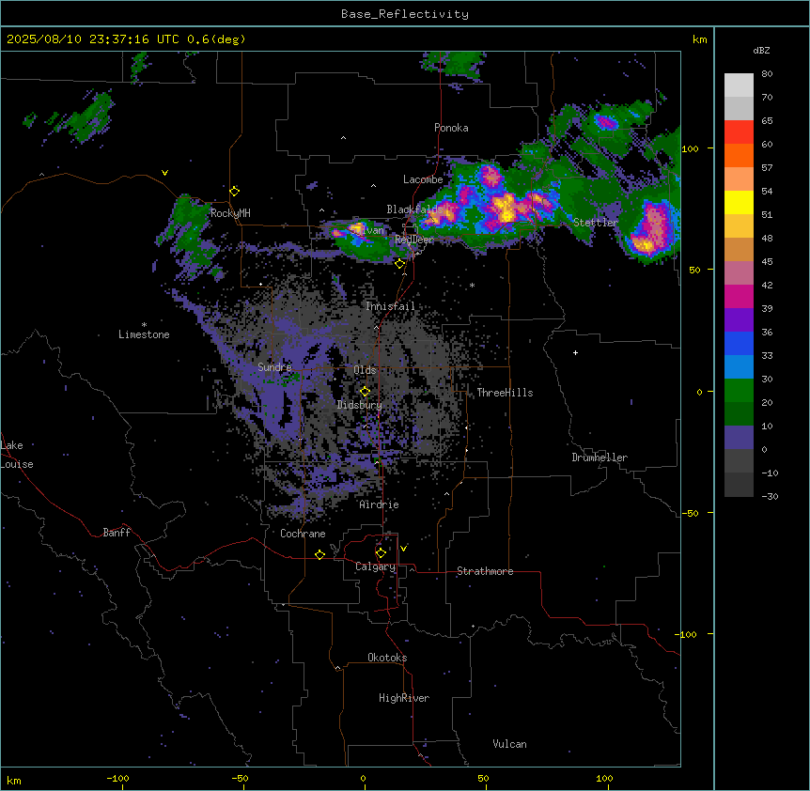Click the Vulcan label
The width and height of the screenshot is (810, 791).
509,744
